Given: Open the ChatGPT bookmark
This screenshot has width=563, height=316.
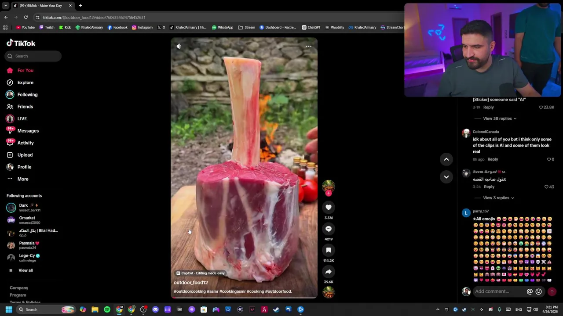Looking at the screenshot, I should click(311, 27).
